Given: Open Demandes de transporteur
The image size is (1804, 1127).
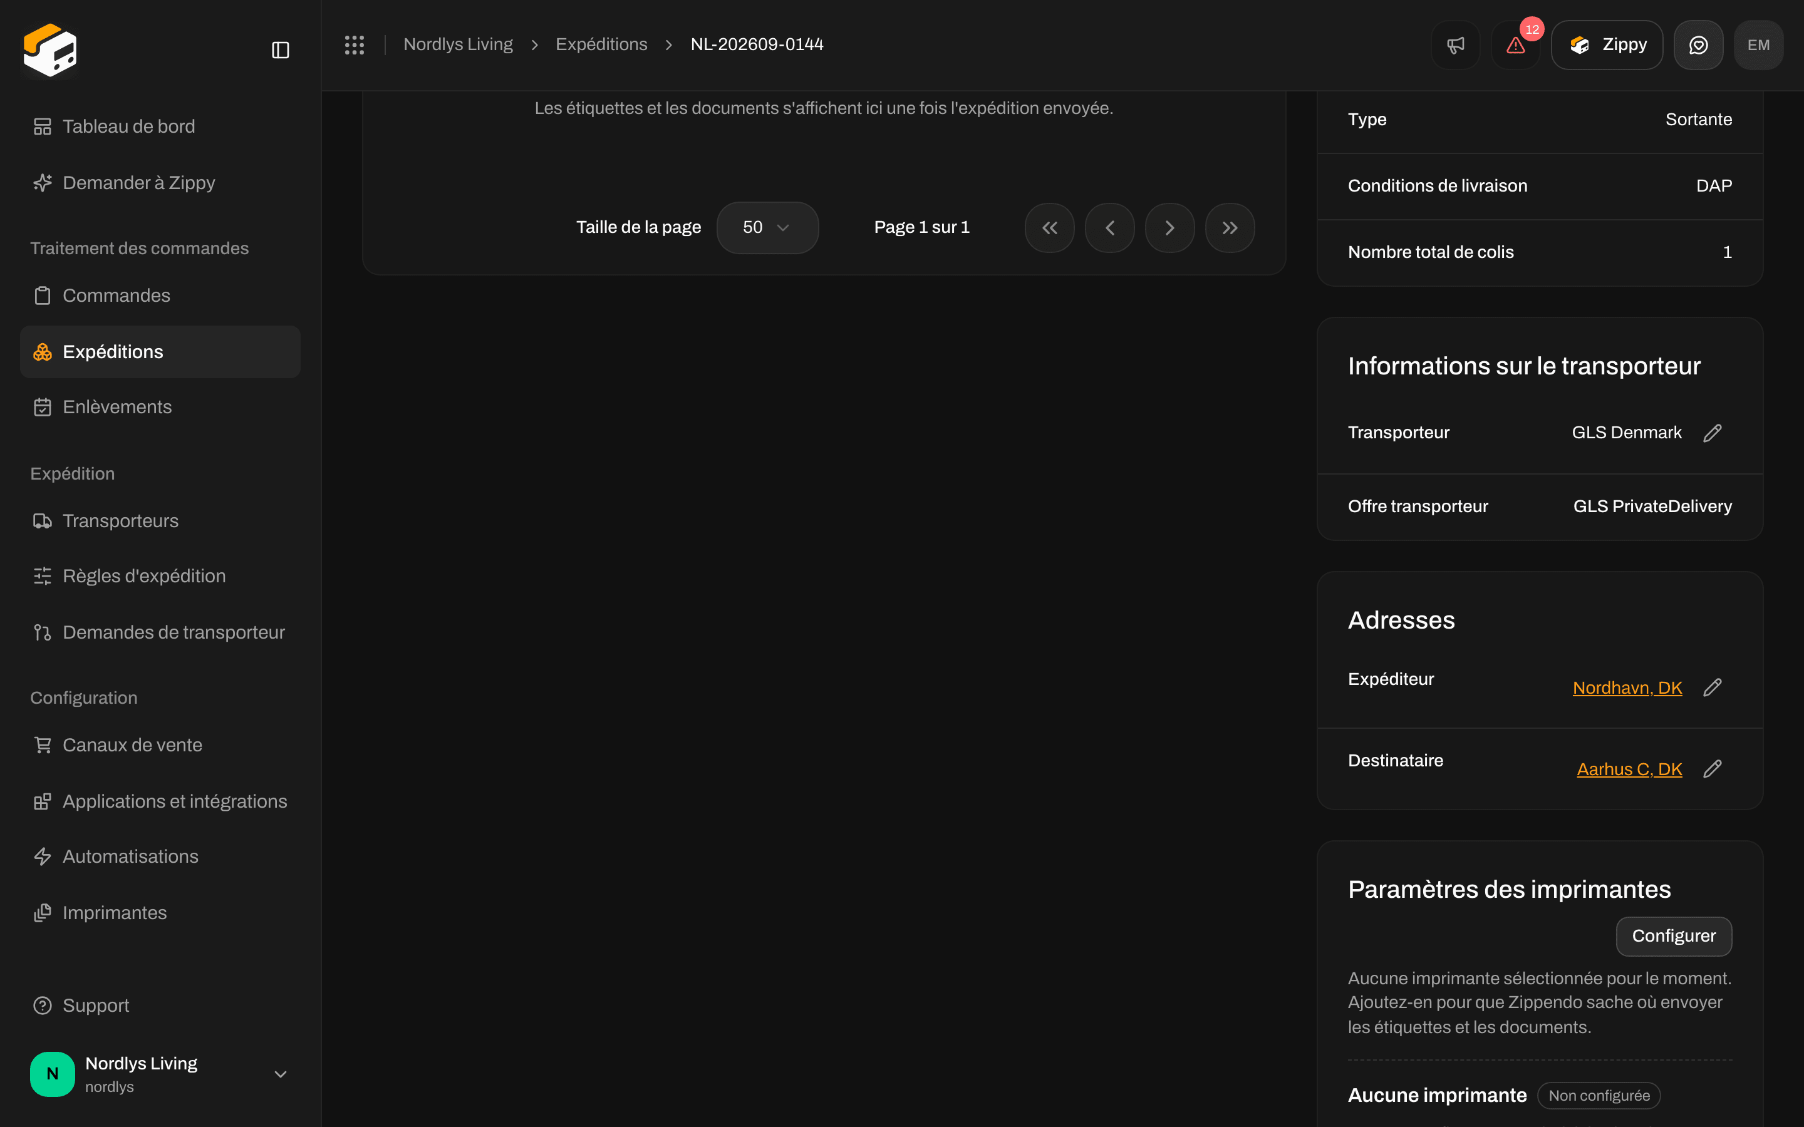Looking at the screenshot, I should pyautogui.click(x=160, y=632).
